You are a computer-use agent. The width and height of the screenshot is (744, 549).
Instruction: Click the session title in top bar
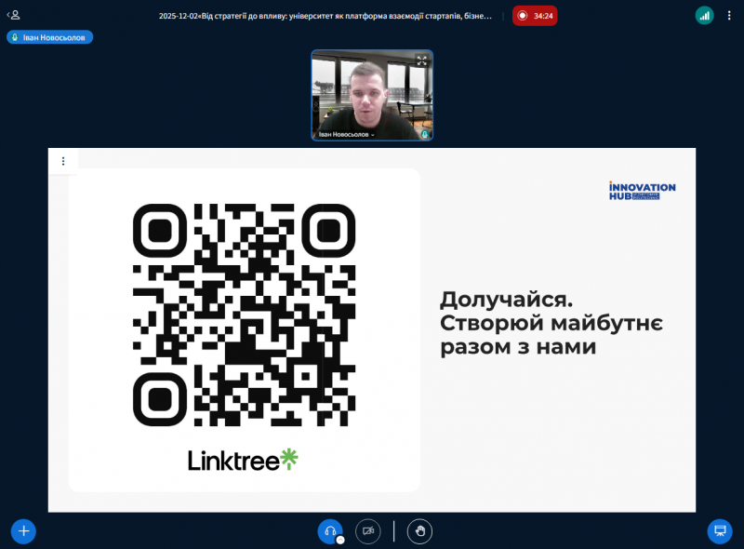(325, 15)
